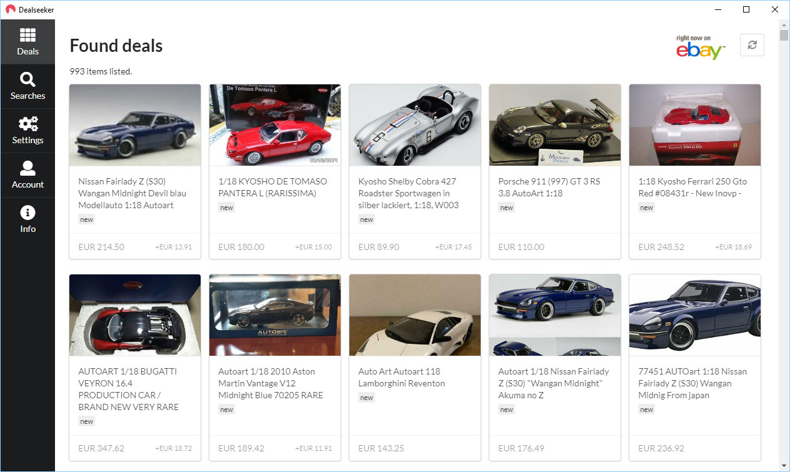
Task: Select the 2010 Aston Martin Vantage V12 title
Action: coord(271,383)
